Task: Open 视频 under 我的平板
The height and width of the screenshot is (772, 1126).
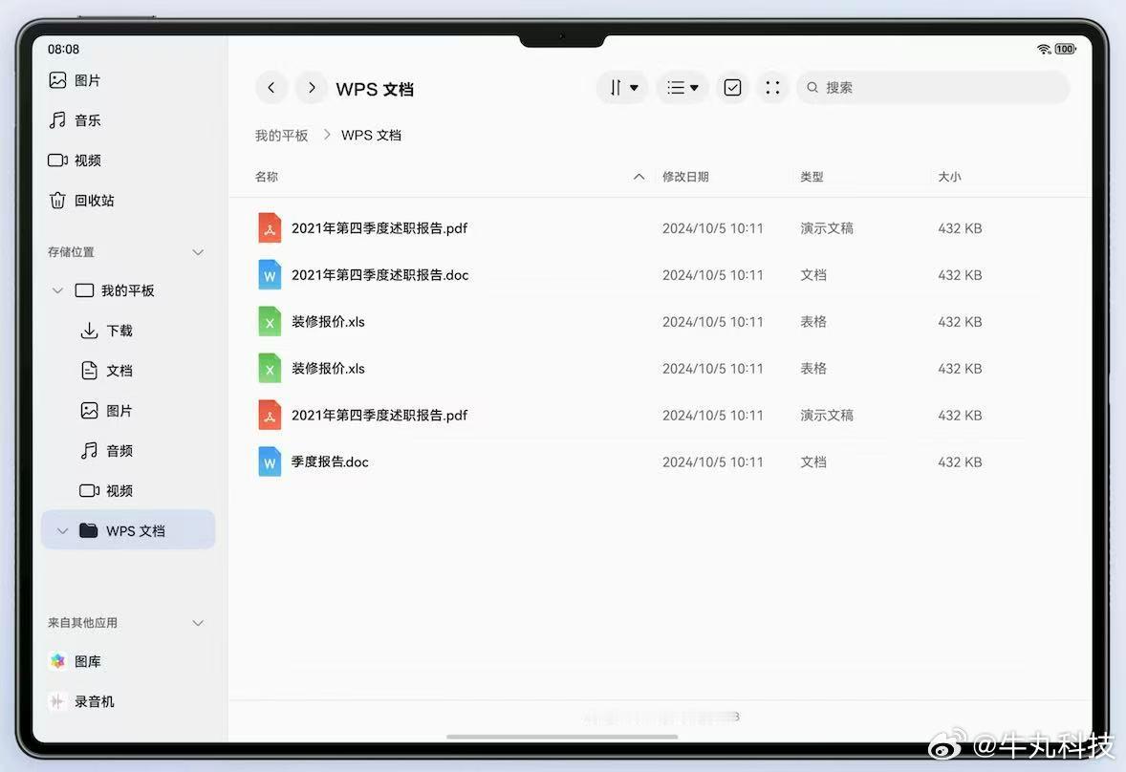Action: (x=106, y=491)
